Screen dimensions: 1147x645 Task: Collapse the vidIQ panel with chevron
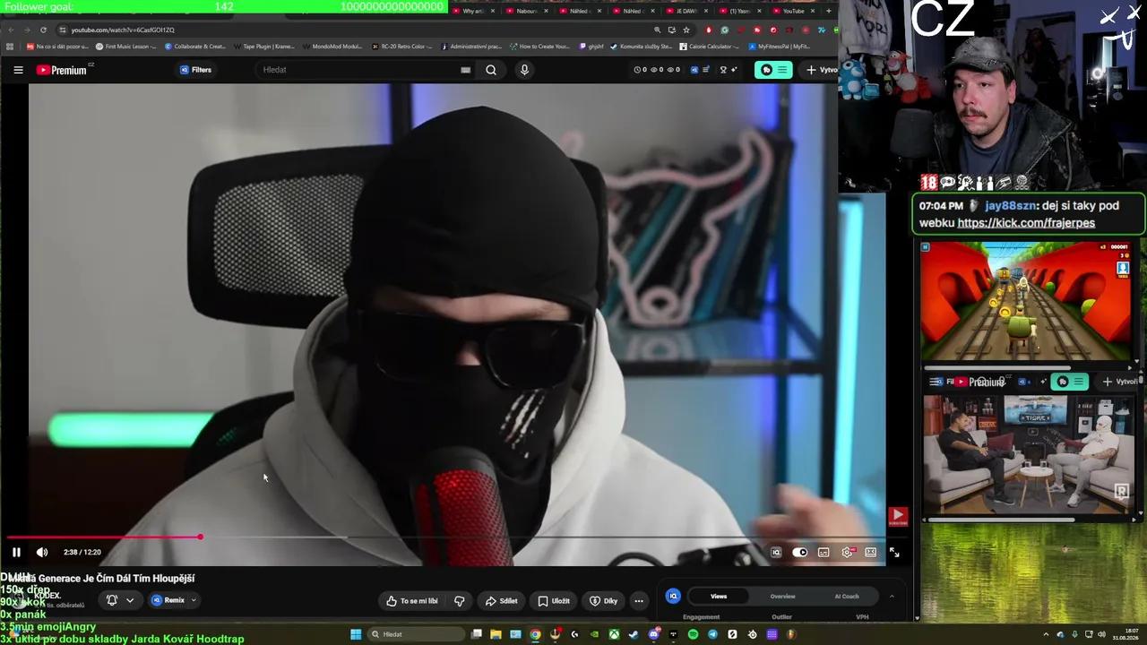pyautogui.click(x=892, y=597)
